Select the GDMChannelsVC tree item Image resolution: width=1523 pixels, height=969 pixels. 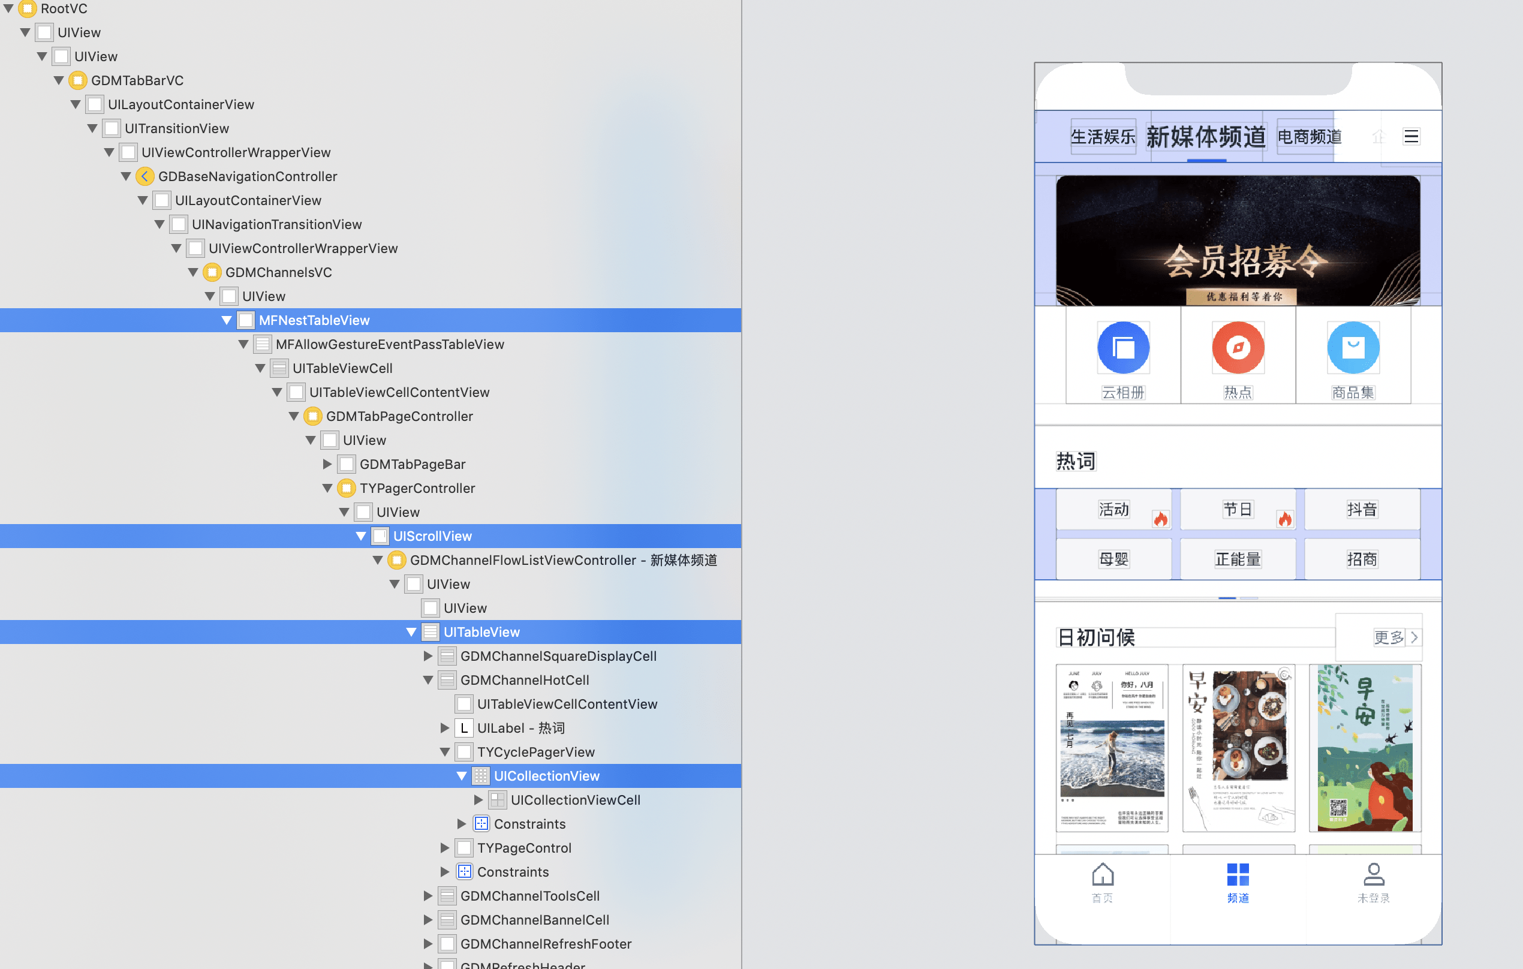click(x=278, y=273)
